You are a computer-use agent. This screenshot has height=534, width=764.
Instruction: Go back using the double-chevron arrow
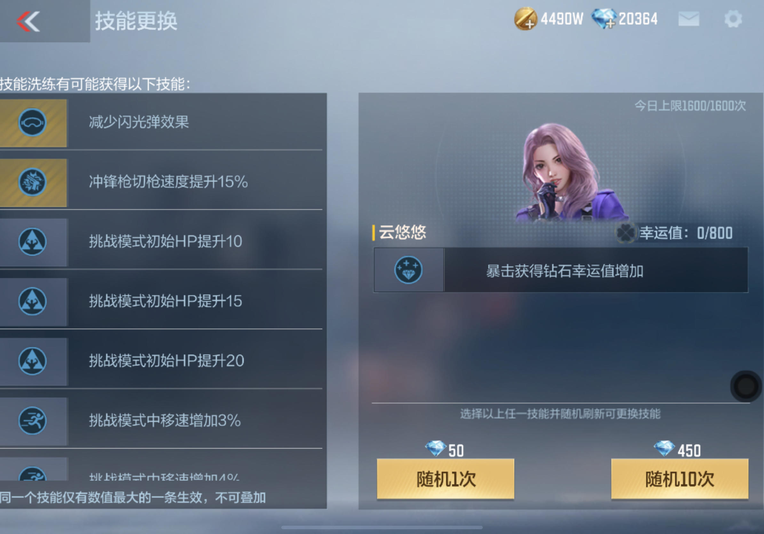point(28,21)
